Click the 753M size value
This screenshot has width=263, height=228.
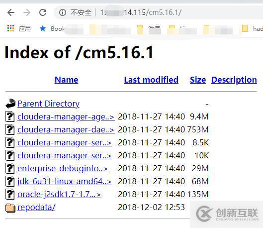198,129
